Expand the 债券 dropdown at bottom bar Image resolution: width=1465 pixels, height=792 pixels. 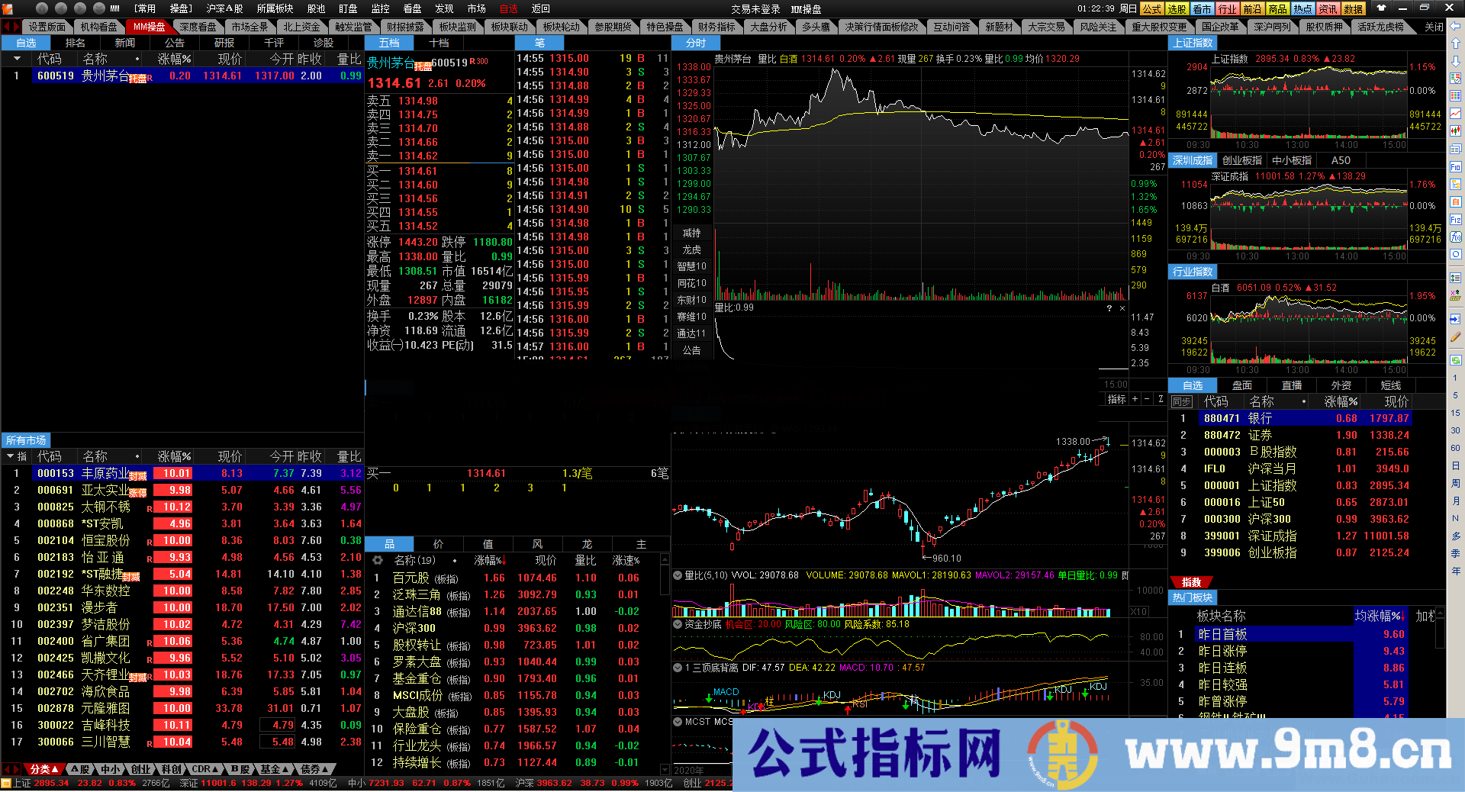(x=315, y=769)
